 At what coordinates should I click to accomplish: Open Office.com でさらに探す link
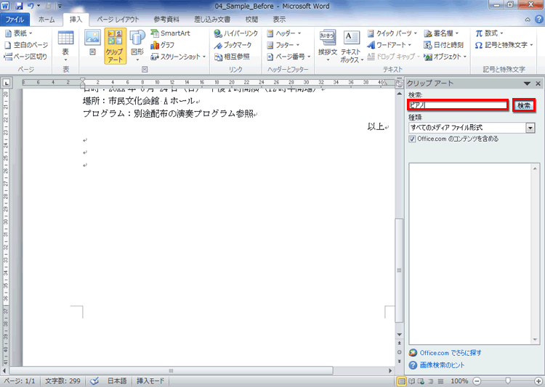point(451,353)
